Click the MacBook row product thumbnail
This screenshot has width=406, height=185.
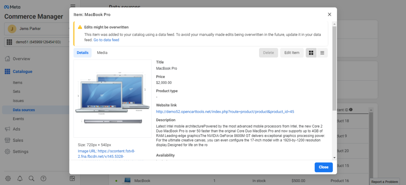click(x=127, y=180)
